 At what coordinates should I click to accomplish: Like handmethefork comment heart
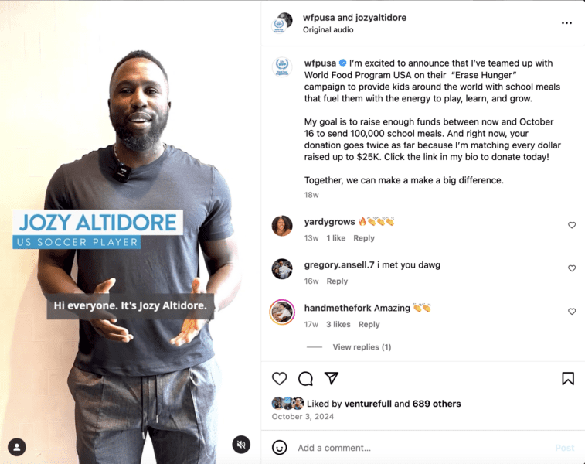(572, 312)
